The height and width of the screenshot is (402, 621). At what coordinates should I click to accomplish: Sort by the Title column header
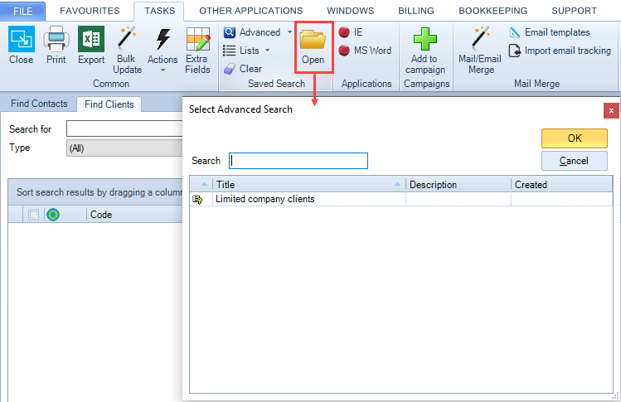click(x=309, y=185)
